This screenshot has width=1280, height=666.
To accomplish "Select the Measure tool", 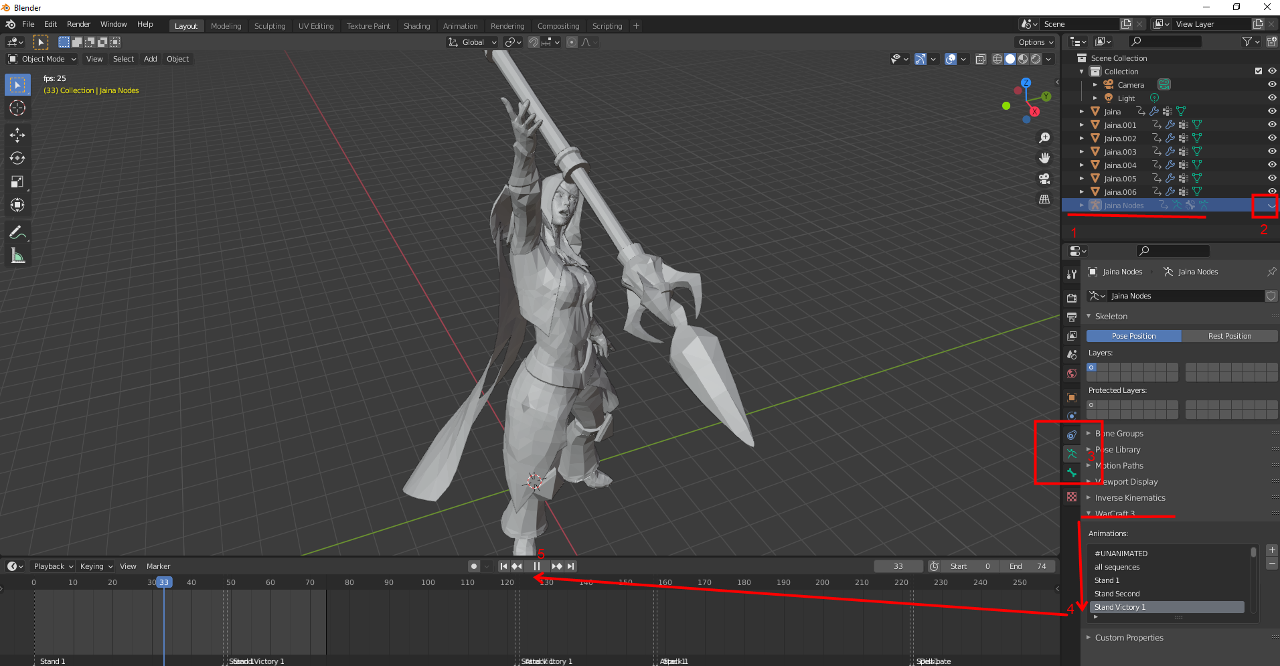I will point(17,256).
